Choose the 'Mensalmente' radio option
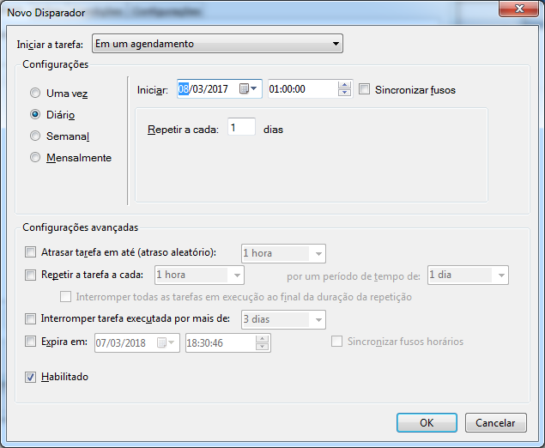 tap(35, 157)
